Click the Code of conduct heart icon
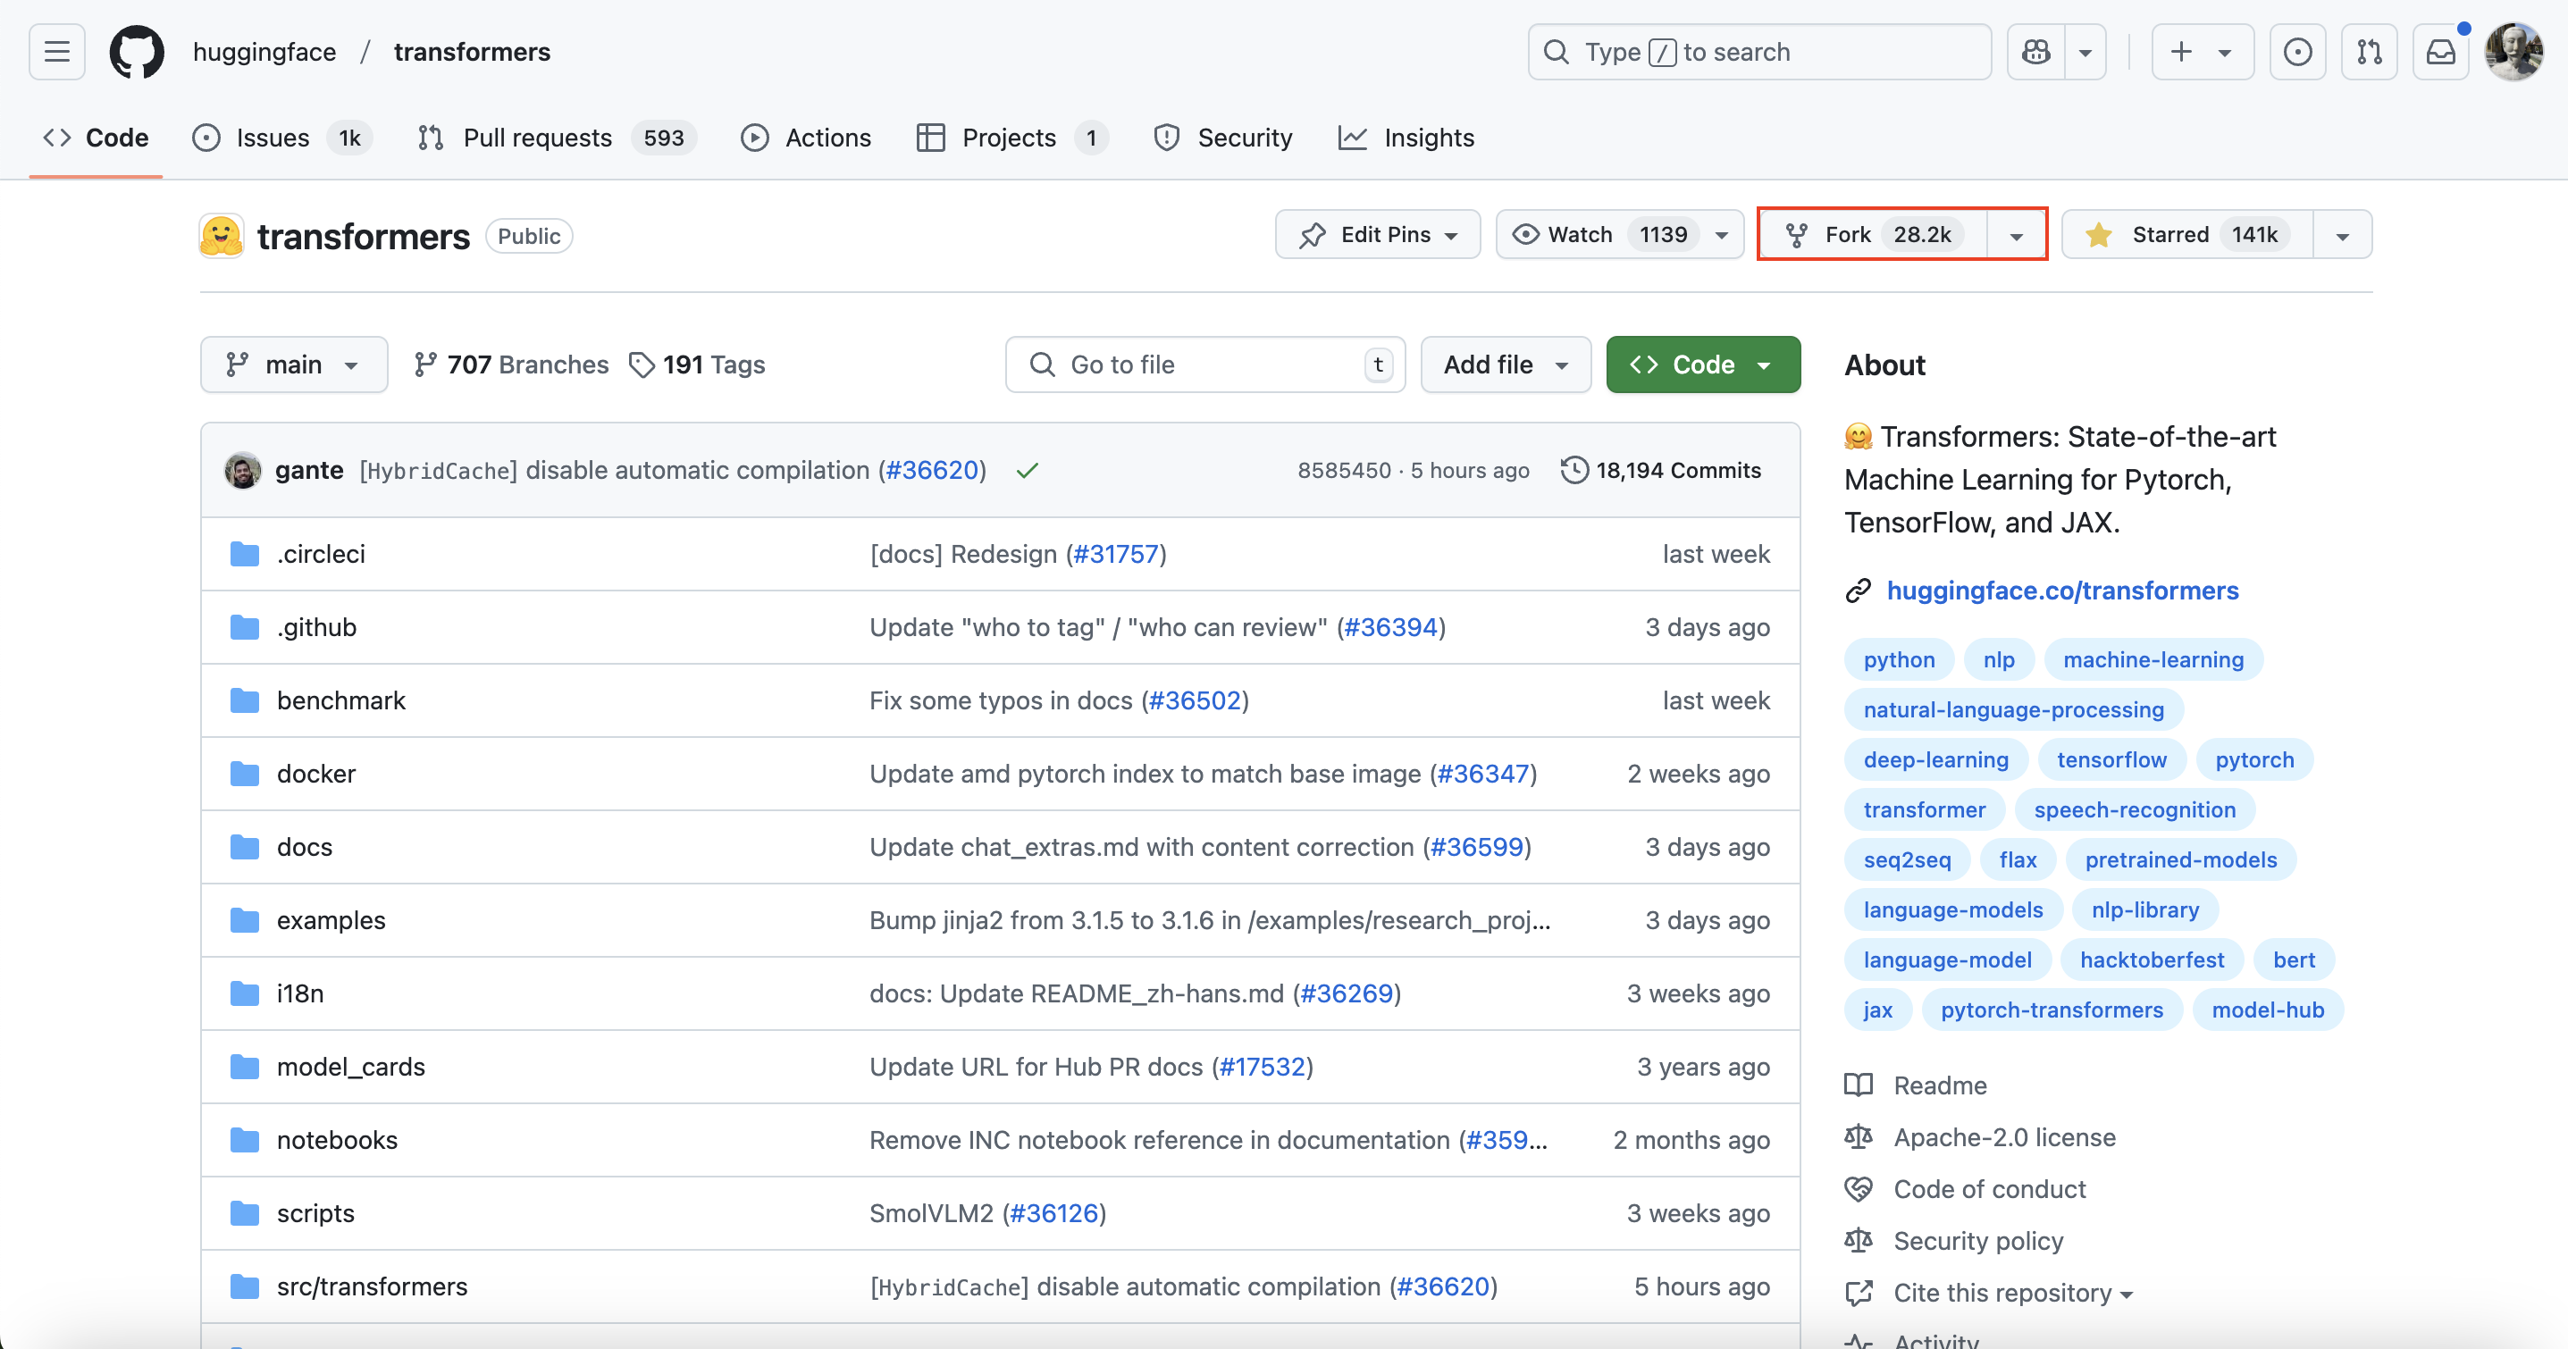The height and width of the screenshot is (1349, 2568). [1859, 1188]
